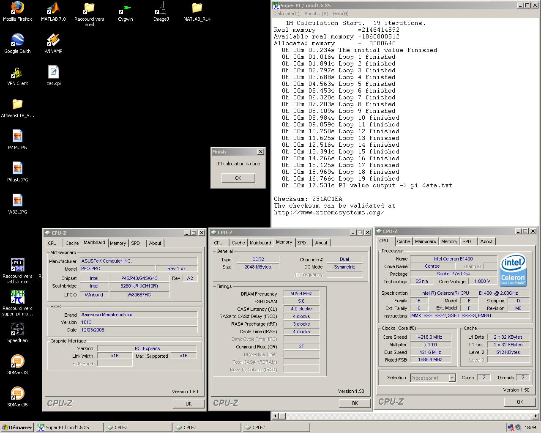Switch to Mainboard tab in Memory CPU-Z window
This screenshot has height=433, width=541.
[x=260, y=243]
